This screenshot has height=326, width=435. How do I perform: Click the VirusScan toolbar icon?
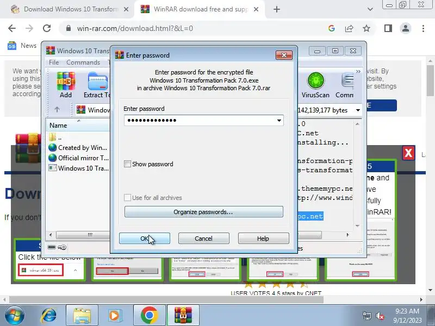tap(315, 85)
